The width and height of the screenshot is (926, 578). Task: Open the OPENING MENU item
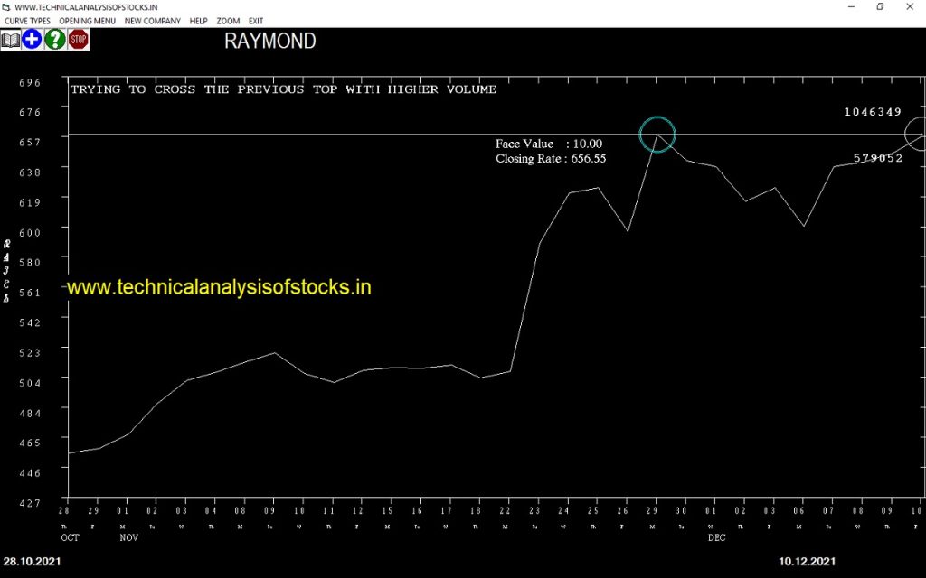(x=87, y=21)
